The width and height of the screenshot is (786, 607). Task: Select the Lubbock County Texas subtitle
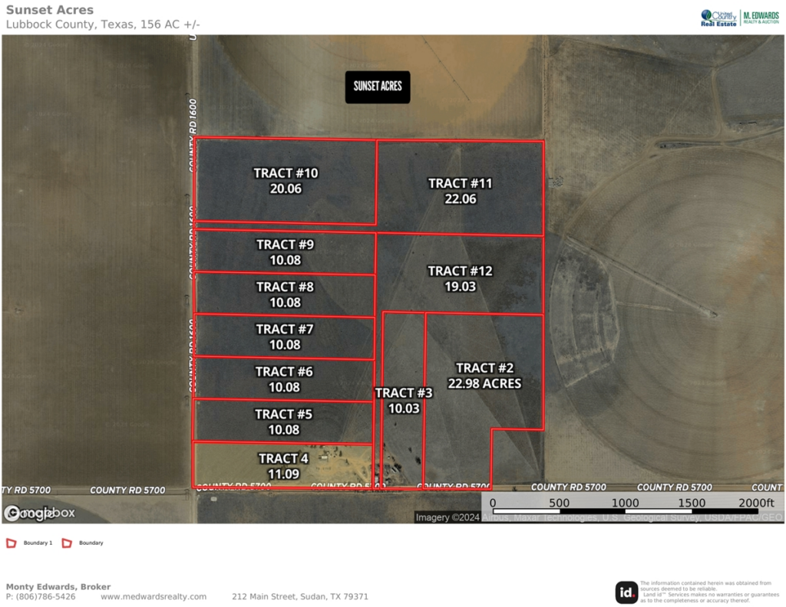102,24
